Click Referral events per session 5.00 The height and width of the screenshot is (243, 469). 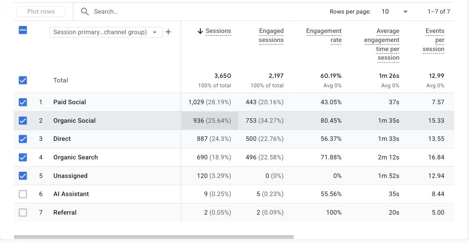point(438,213)
